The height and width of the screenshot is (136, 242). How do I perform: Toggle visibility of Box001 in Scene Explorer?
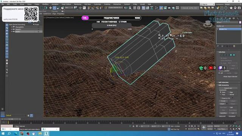pyautogui.click(x=12, y=32)
